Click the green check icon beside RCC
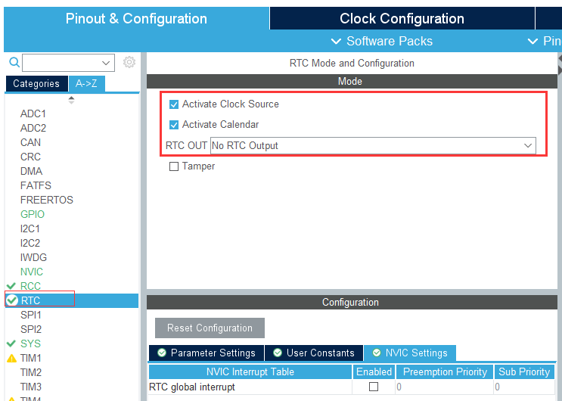The height and width of the screenshot is (401, 562). [11, 286]
